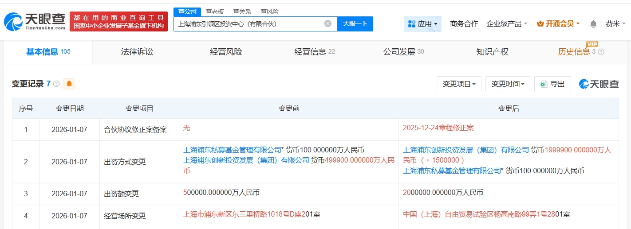Click the help icon beside 历史信息 tab

pos(601,52)
